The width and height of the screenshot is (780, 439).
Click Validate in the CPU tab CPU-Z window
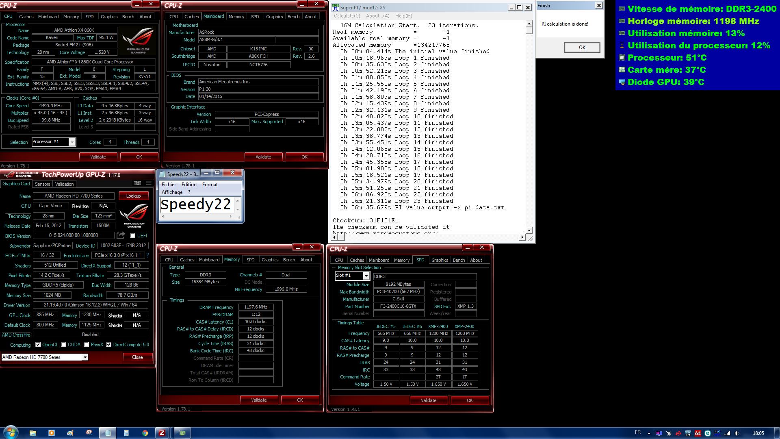tap(98, 157)
